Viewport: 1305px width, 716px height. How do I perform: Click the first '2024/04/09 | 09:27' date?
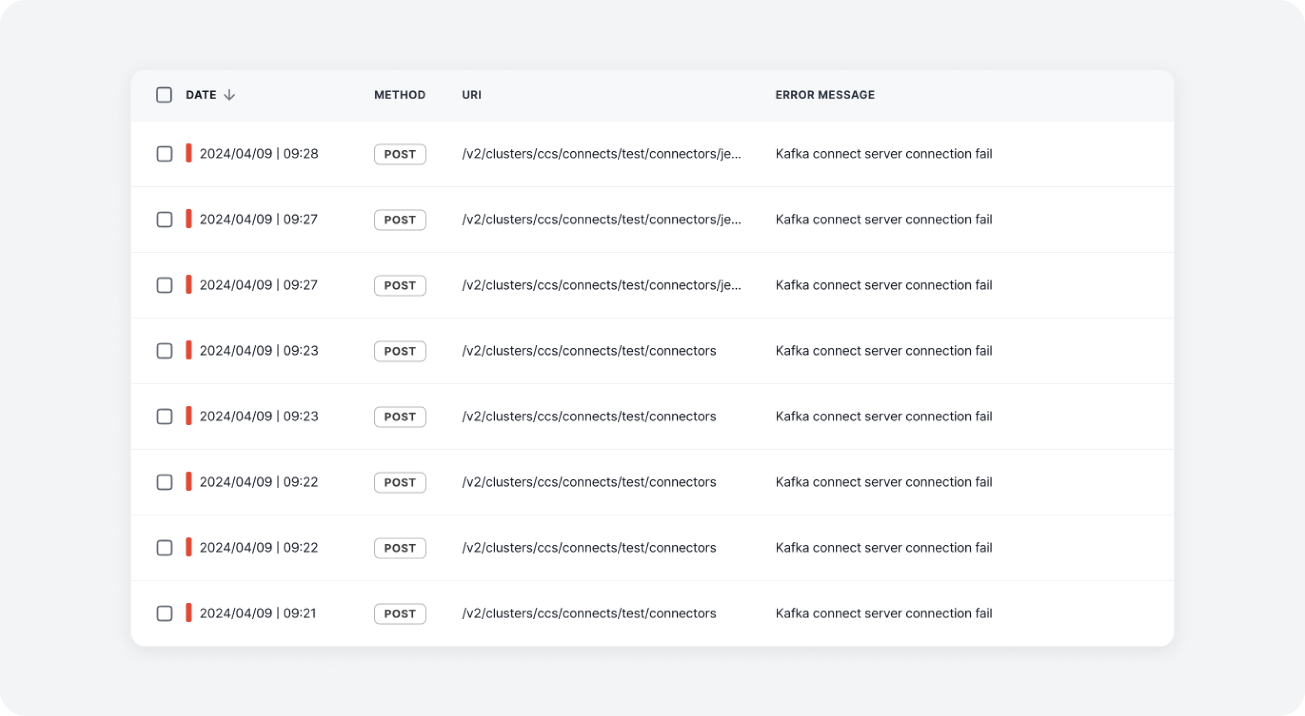[258, 219]
